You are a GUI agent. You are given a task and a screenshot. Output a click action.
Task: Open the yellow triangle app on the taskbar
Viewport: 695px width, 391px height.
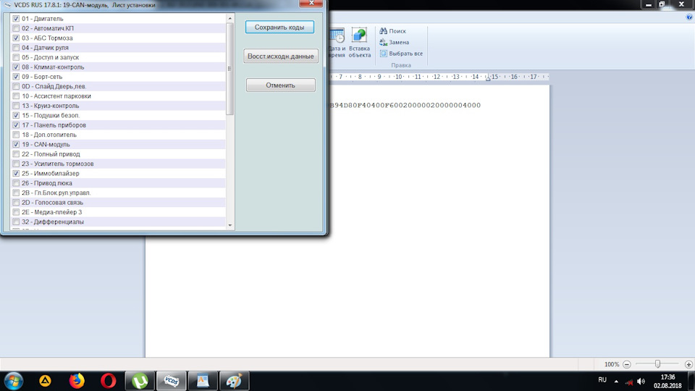tap(45, 381)
